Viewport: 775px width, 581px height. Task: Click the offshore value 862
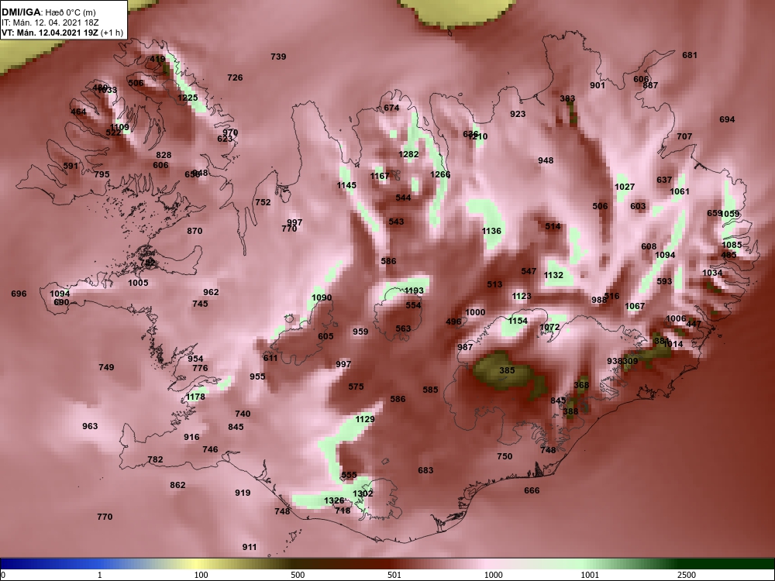click(x=177, y=485)
